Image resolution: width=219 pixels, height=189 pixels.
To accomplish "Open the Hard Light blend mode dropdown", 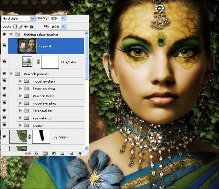I will click(x=32, y=19).
